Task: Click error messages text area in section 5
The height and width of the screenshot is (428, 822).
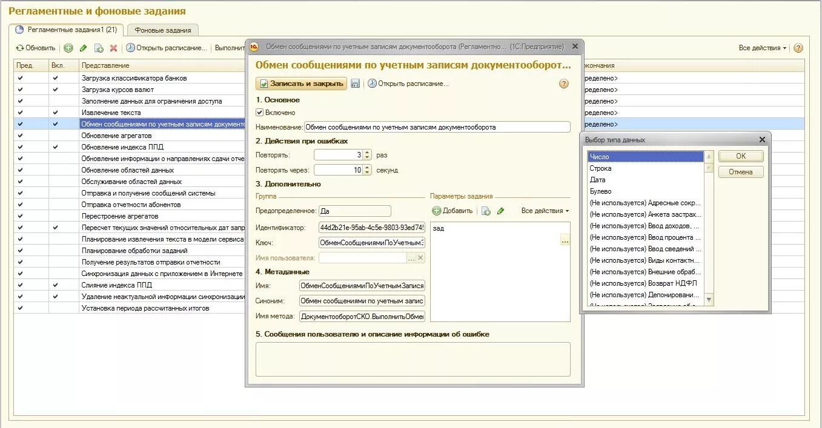Action: (x=413, y=360)
